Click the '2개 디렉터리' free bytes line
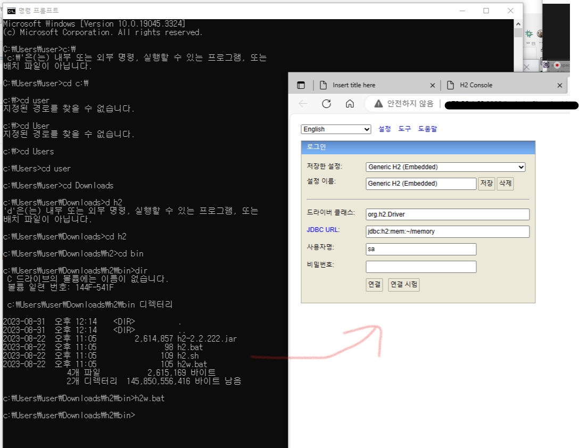579x448 pixels. (154, 381)
